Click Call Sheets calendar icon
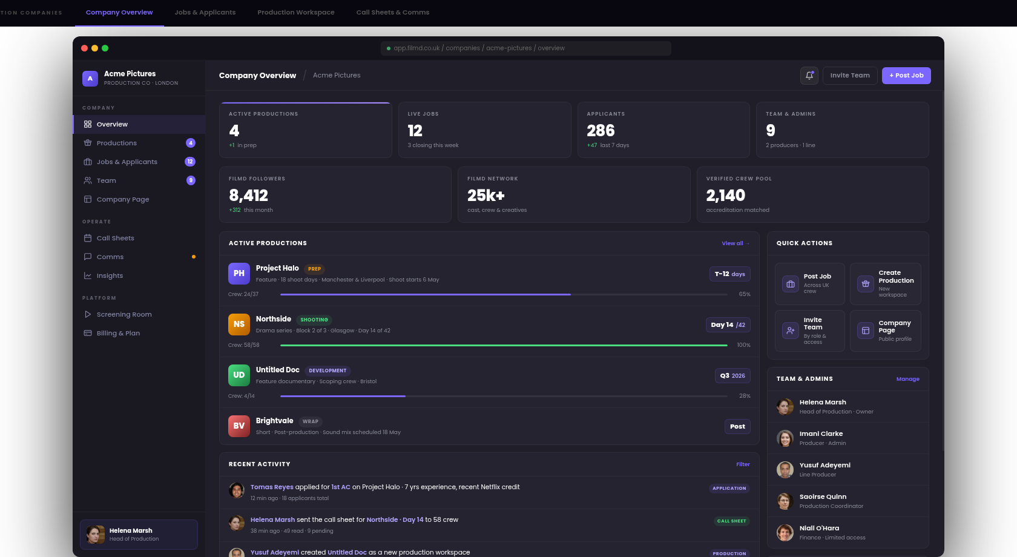 88,238
